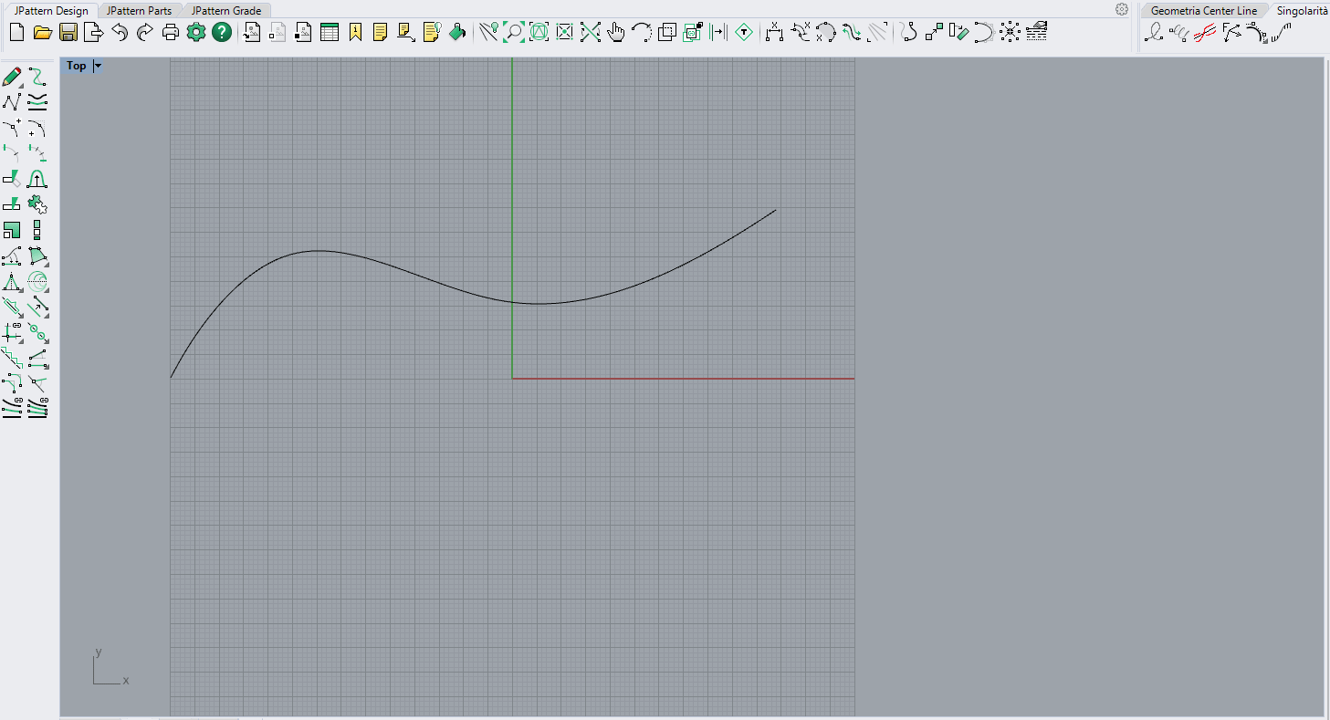Image resolution: width=1330 pixels, height=720 pixels.
Task: Click the Top viewport title label
Action: click(x=77, y=66)
